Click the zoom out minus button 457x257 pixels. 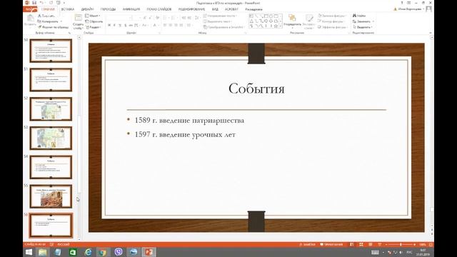pos(386,244)
